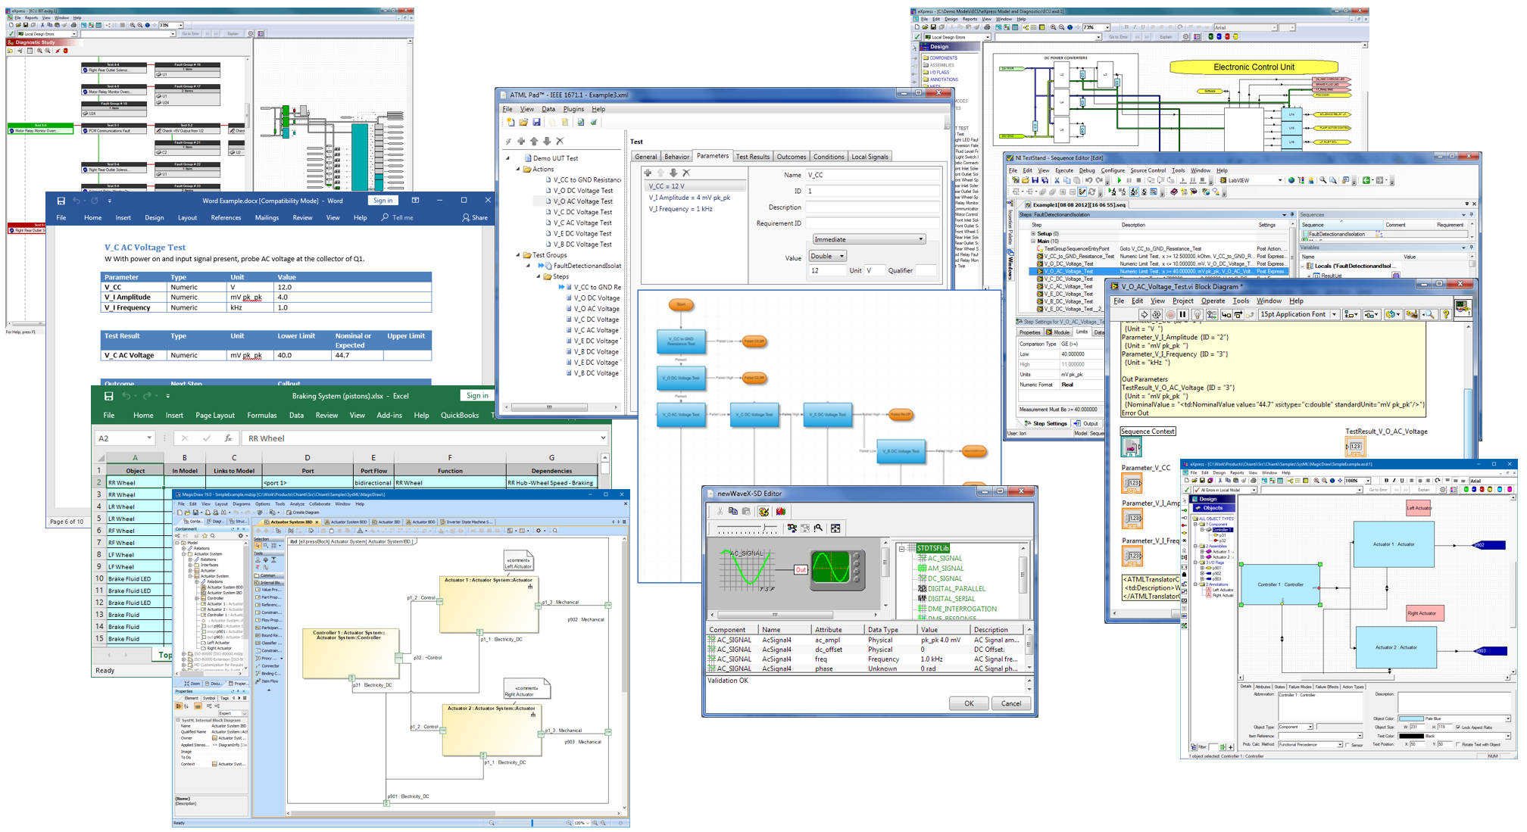Click the fit-to-window icon in newWaveX-SD Editor
Viewport: 1527px width, 832px height.
click(835, 528)
